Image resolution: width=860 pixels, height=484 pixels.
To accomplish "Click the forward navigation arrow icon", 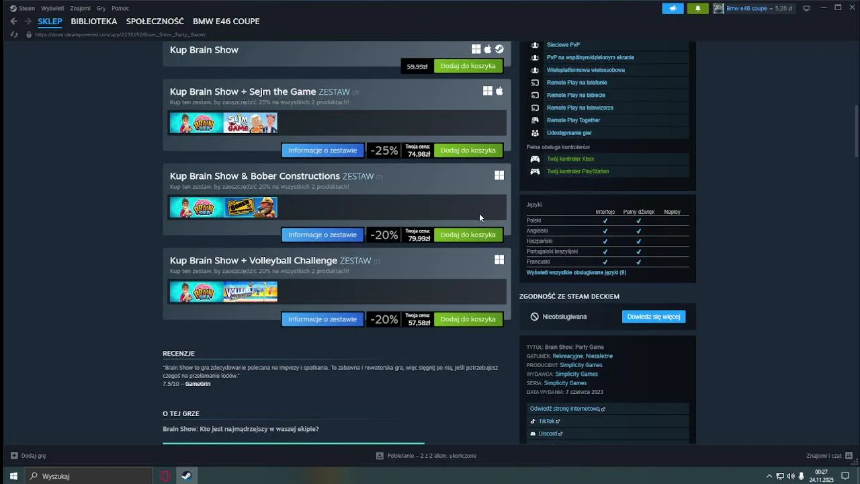I will pos(28,22).
